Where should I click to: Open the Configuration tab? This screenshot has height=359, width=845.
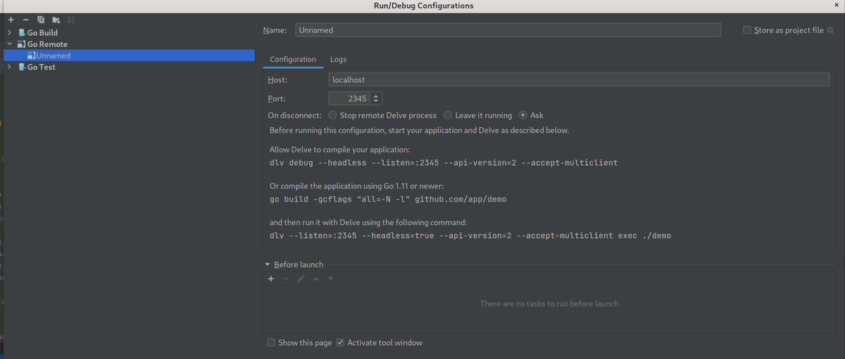coord(293,60)
